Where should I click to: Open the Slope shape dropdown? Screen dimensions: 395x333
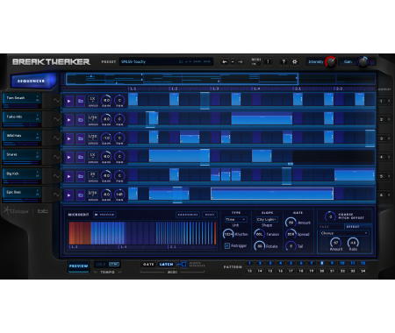pyautogui.click(x=267, y=219)
